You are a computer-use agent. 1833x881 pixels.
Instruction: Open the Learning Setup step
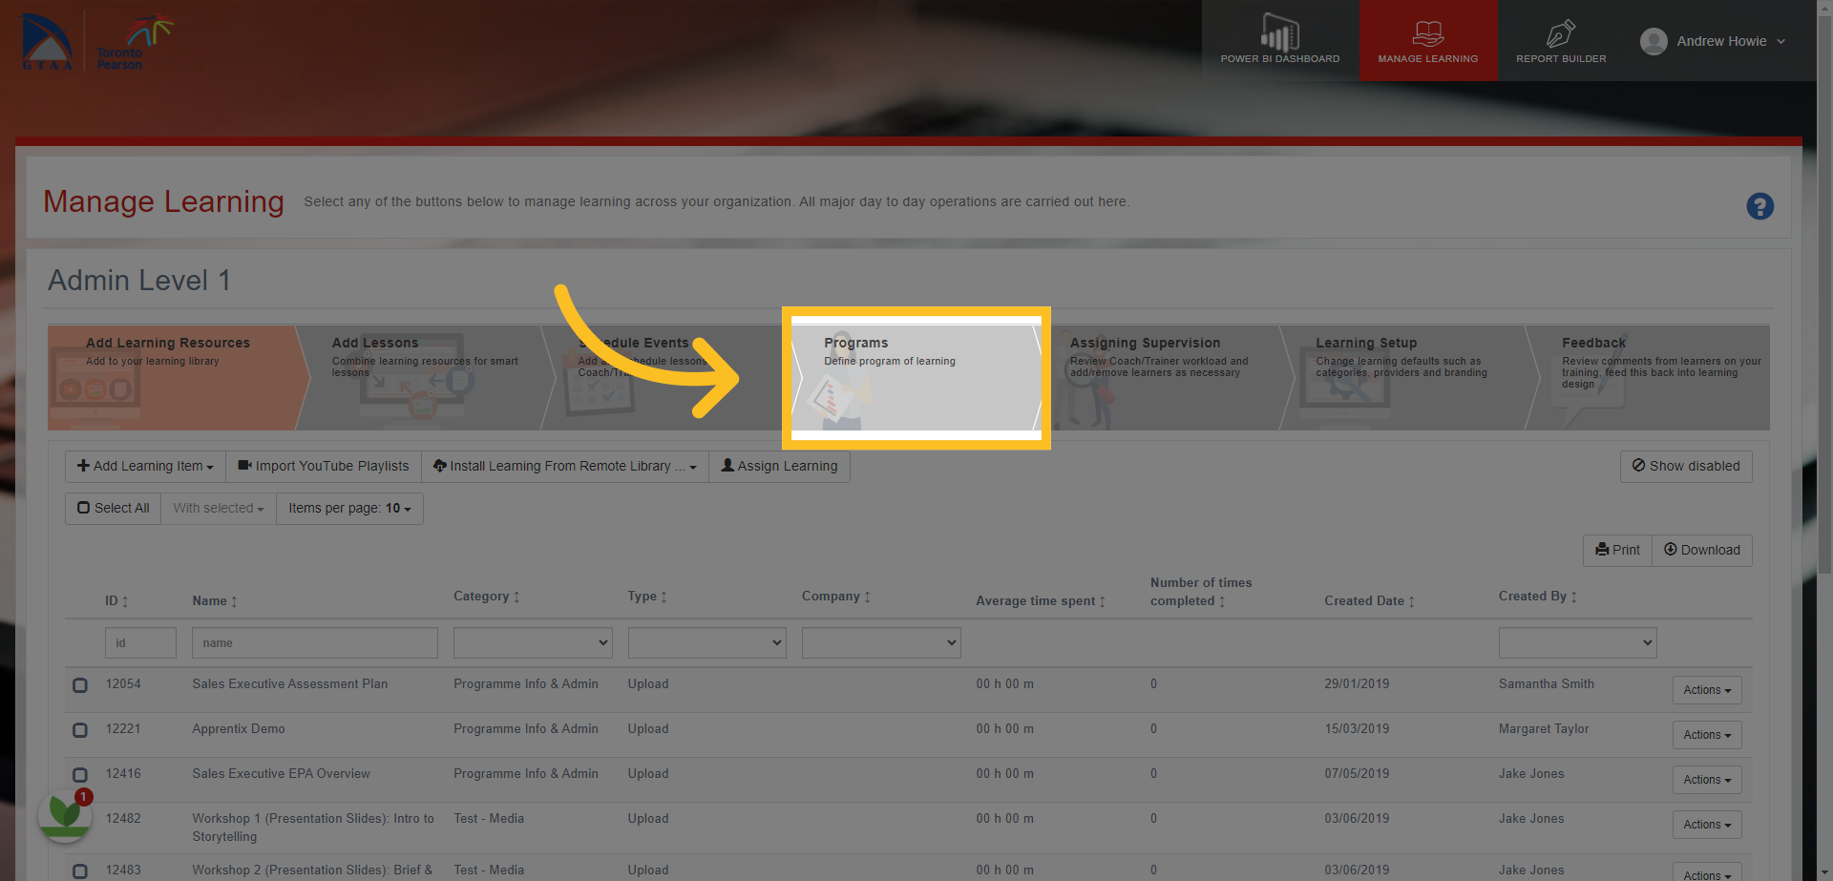coord(1411,378)
